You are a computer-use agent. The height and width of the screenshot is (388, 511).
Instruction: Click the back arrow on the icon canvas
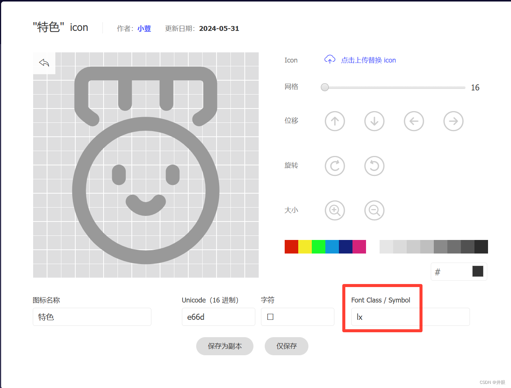pos(44,63)
